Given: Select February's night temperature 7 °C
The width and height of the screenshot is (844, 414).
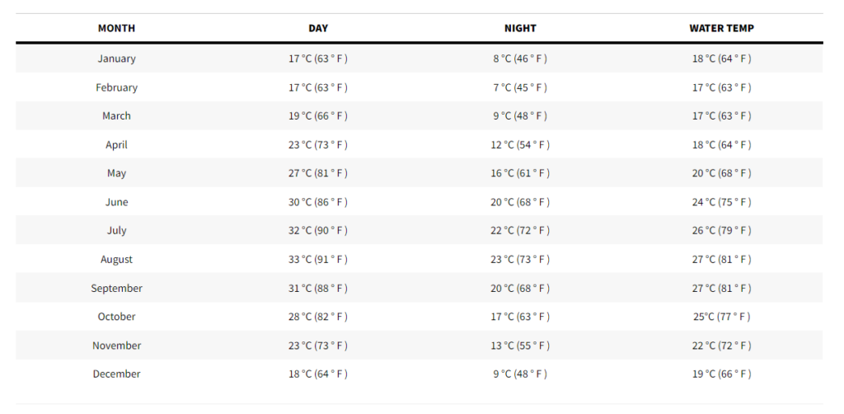Looking at the screenshot, I should coord(520,87).
